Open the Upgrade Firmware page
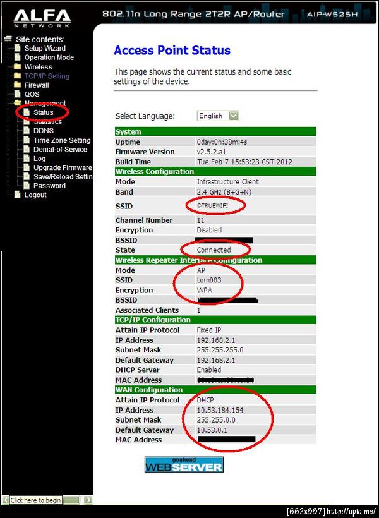Screen dimensions: 379x518 point(63,167)
